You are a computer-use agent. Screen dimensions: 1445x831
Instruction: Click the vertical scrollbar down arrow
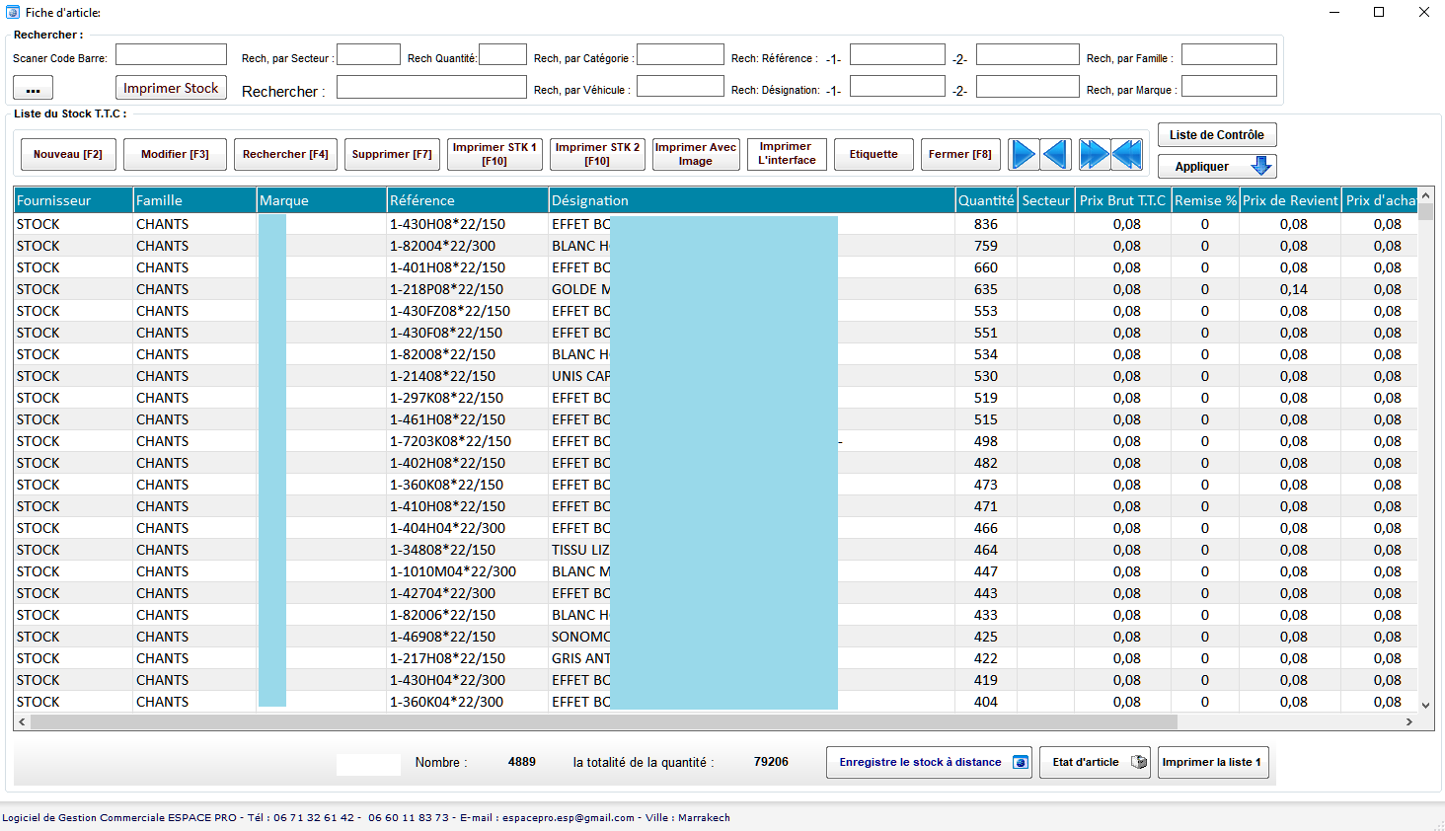(1425, 705)
